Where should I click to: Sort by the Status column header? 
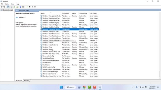(74, 13)
